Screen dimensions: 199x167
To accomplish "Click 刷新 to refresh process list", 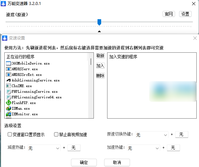I will (100, 56).
